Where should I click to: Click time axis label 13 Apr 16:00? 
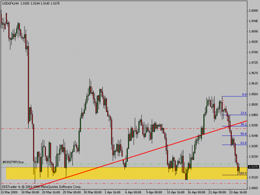click(x=176, y=193)
